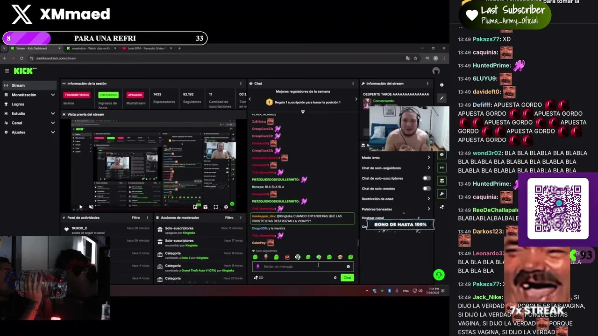Screen dimensions: 598x336
Task: Click the Hostear canal option
Action: [x=373, y=218]
